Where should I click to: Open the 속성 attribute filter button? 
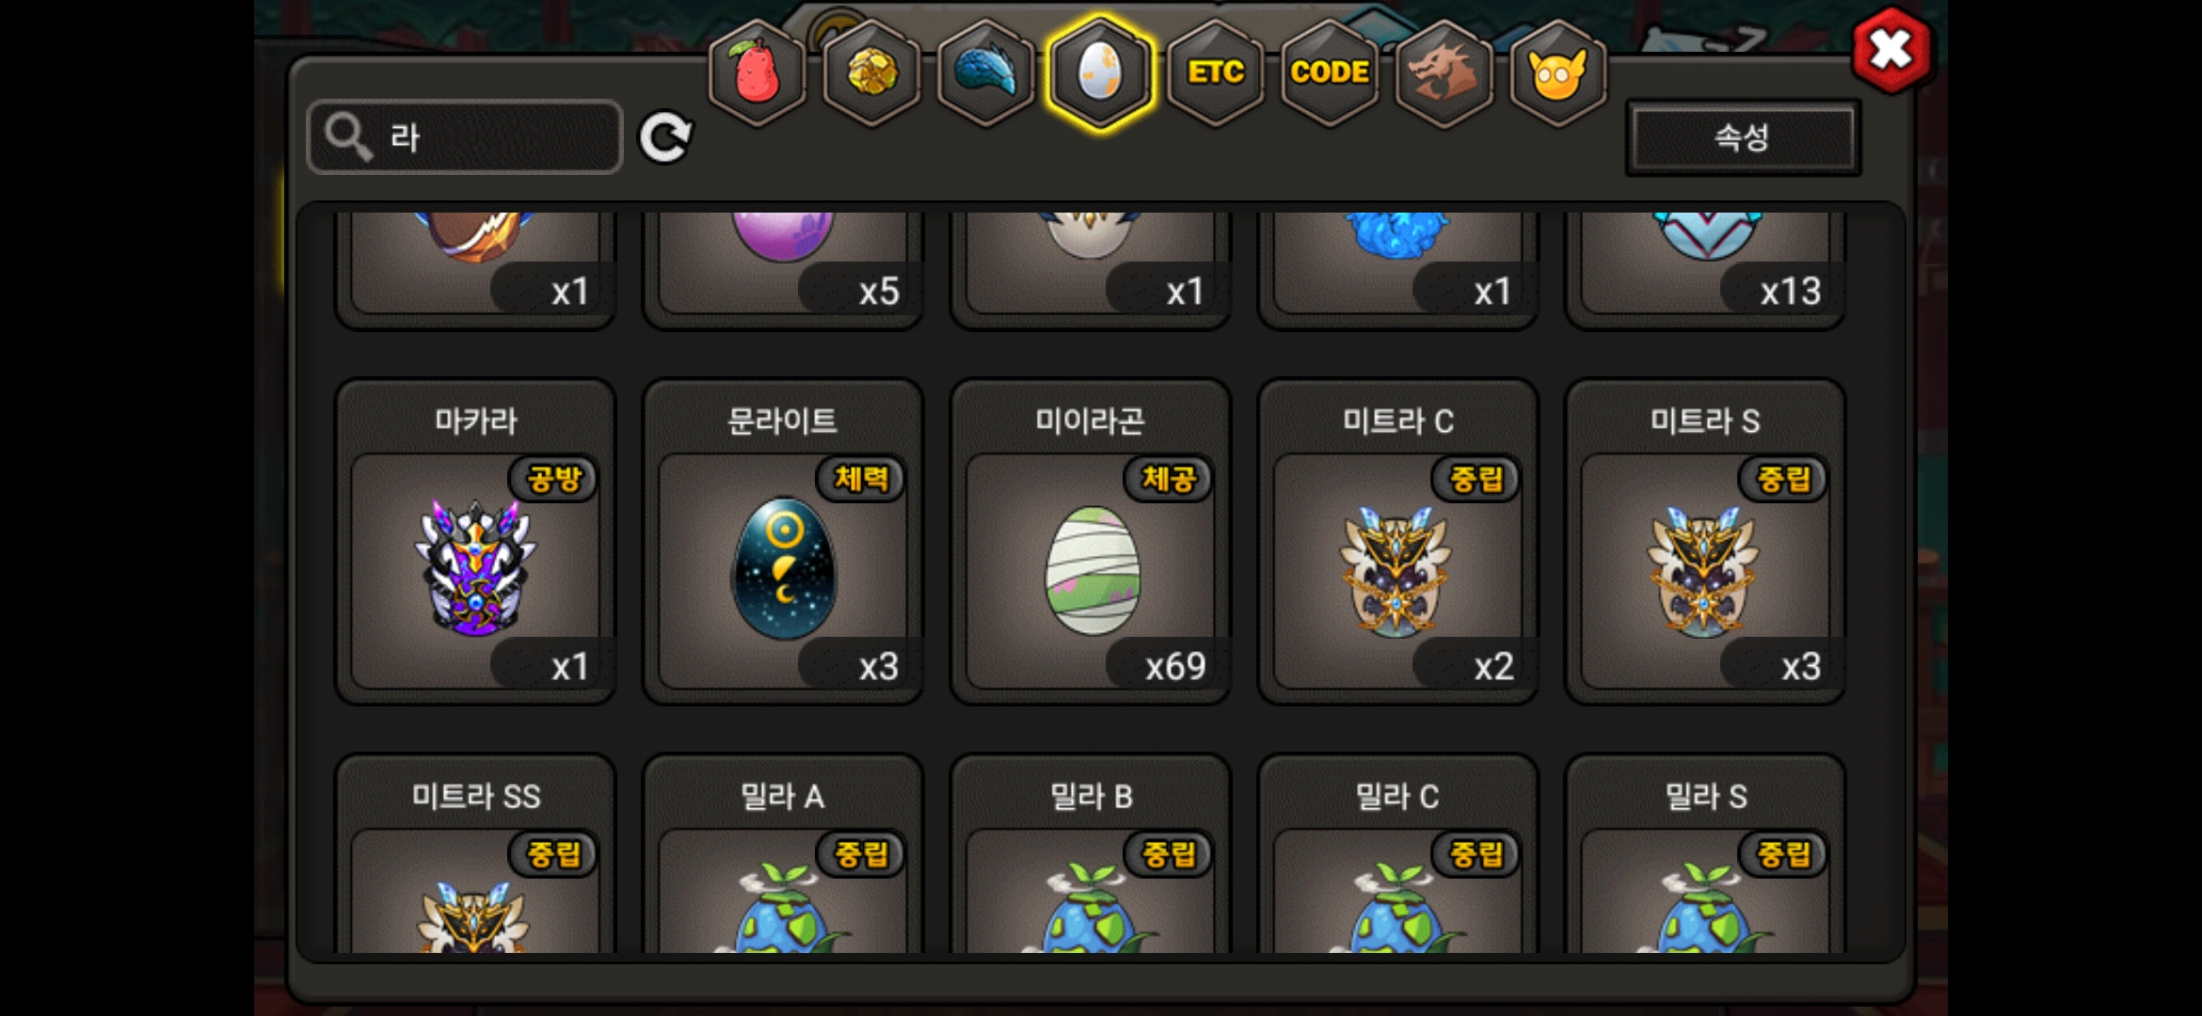(x=1743, y=137)
